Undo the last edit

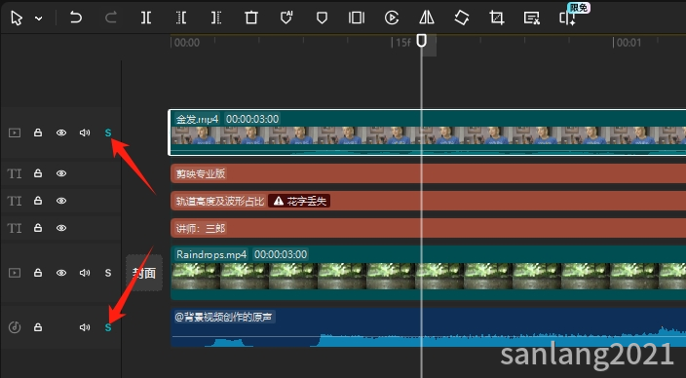pos(76,18)
